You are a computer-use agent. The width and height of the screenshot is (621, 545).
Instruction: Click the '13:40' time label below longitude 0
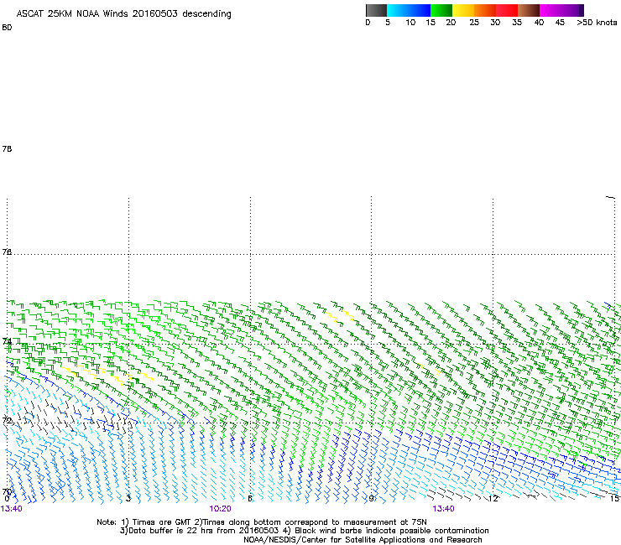[x=12, y=509]
